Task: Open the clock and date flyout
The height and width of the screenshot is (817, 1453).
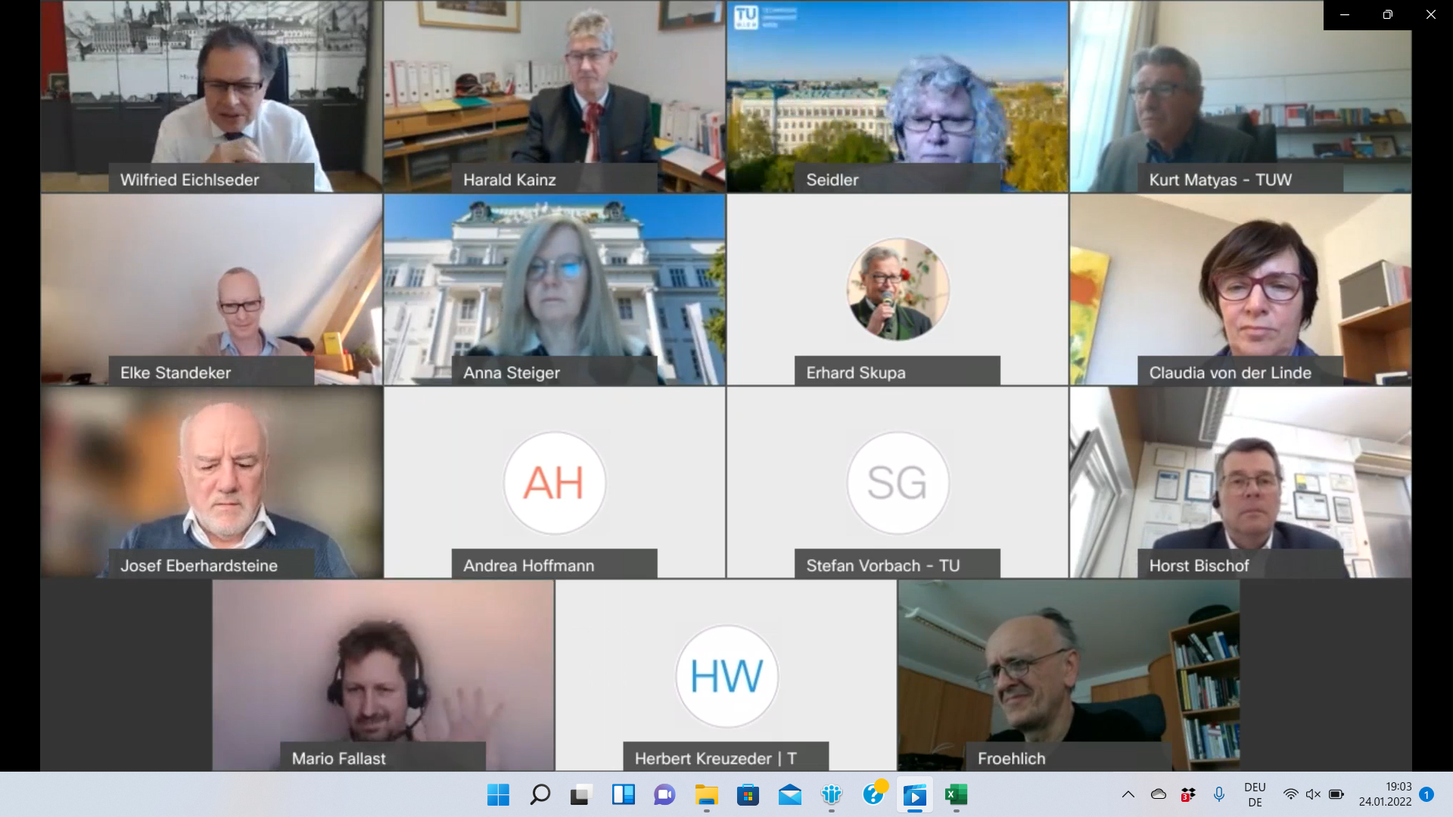Action: 1384,794
